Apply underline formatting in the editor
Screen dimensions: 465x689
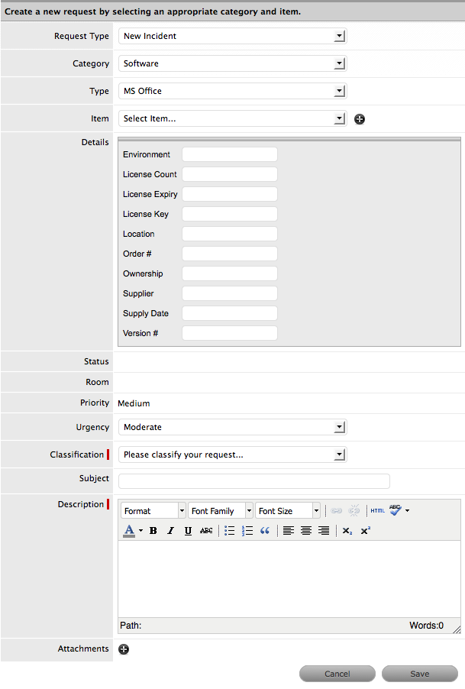188,531
